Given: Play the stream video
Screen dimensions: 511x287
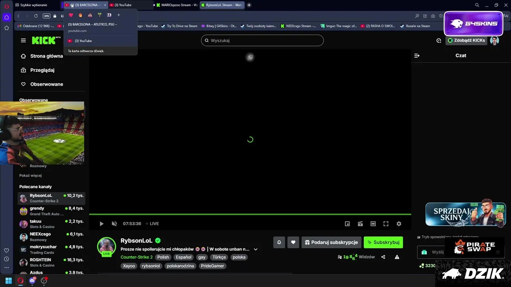Looking at the screenshot, I should (x=101, y=224).
